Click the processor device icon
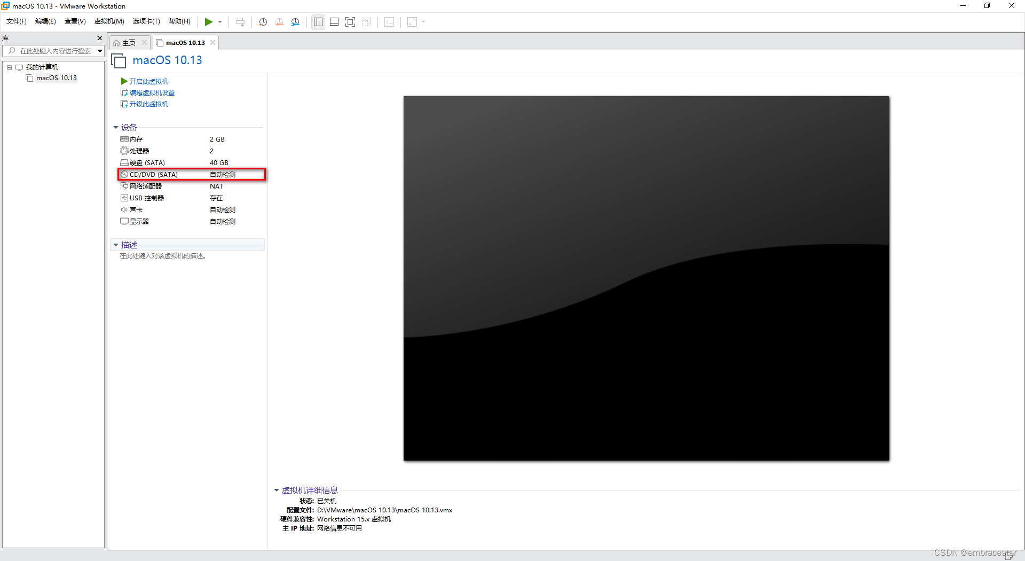This screenshot has width=1025, height=561. pyautogui.click(x=124, y=151)
